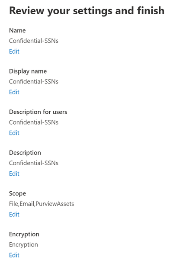Click the 'Description for users' label
The image size is (173, 260).
tap(38, 112)
